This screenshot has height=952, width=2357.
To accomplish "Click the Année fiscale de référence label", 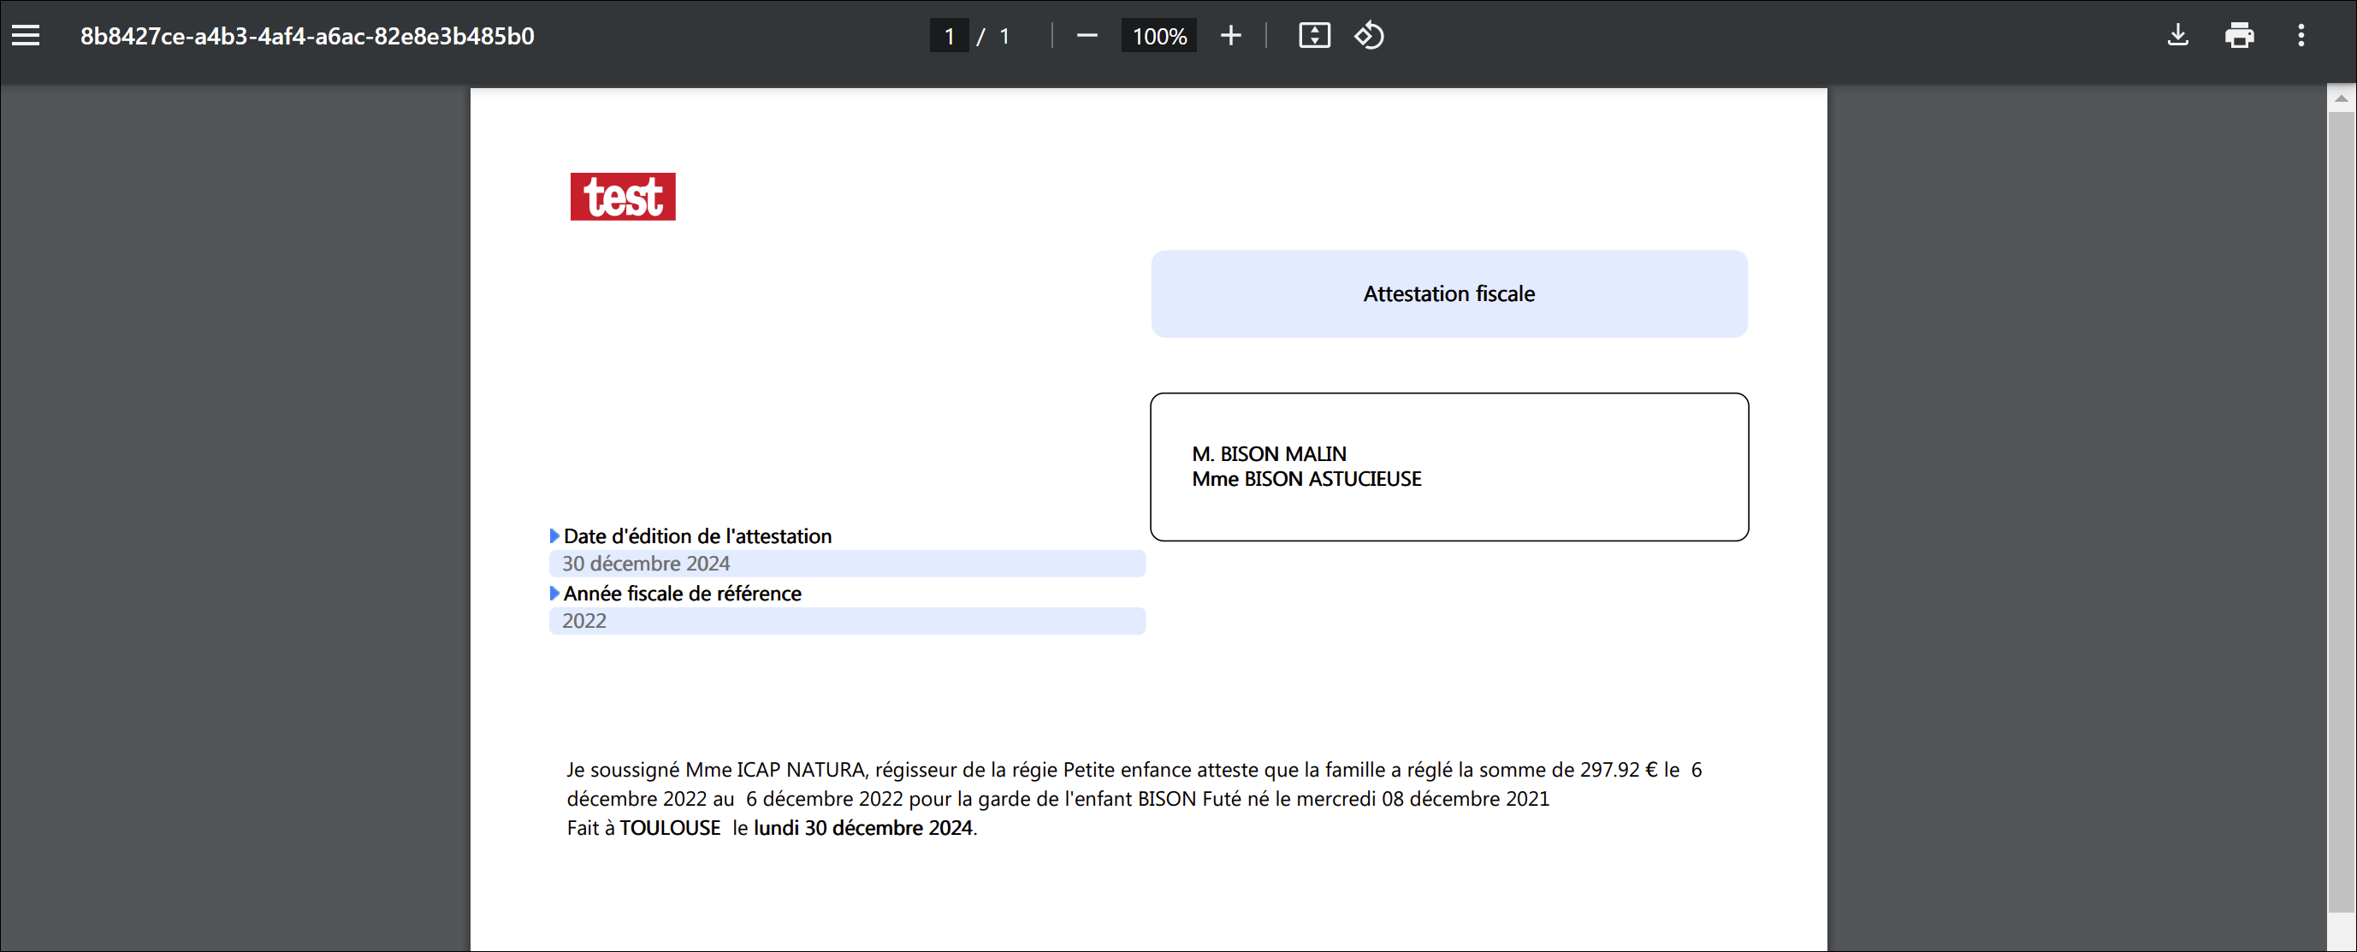I will 682,594.
